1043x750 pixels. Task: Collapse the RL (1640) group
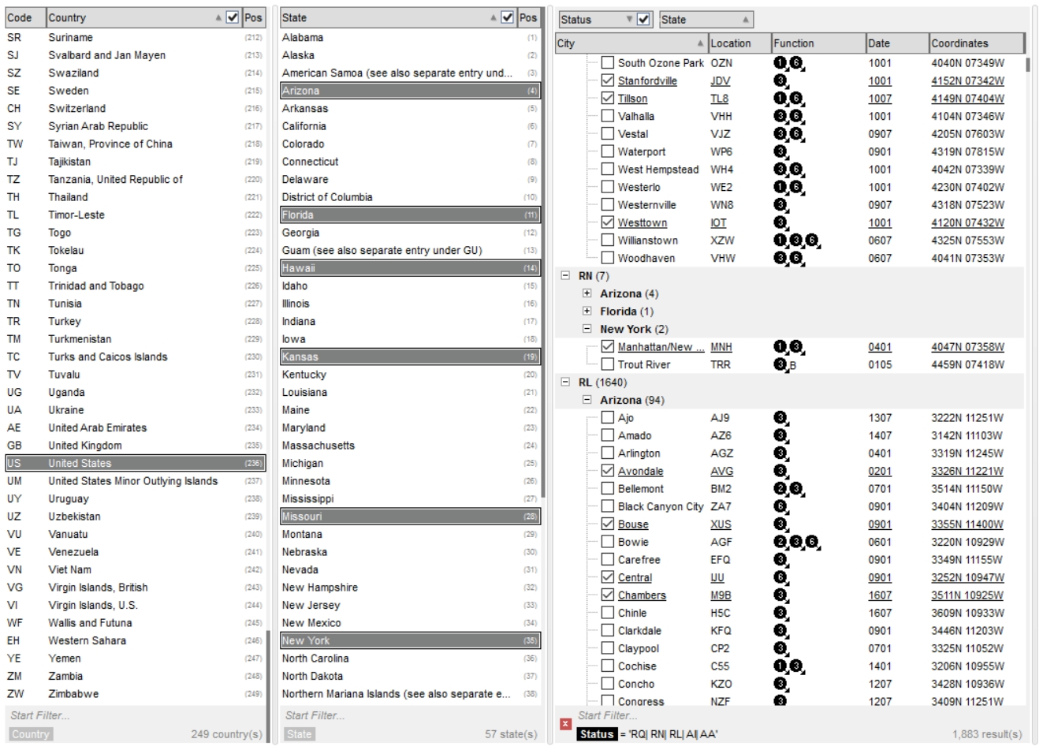[565, 382]
